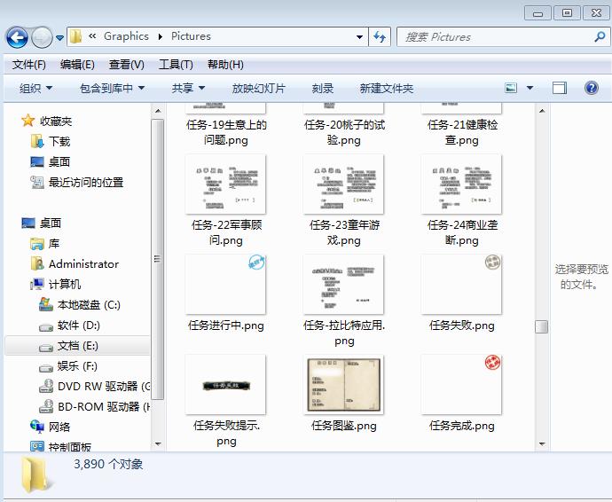Viewport: 612px width, 502px height.
Task: Click navigation pane scroll up arrow
Action: pyautogui.click(x=158, y=111)
